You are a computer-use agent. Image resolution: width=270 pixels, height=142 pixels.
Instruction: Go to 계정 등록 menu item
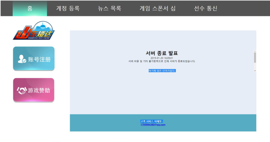(68, 8)
